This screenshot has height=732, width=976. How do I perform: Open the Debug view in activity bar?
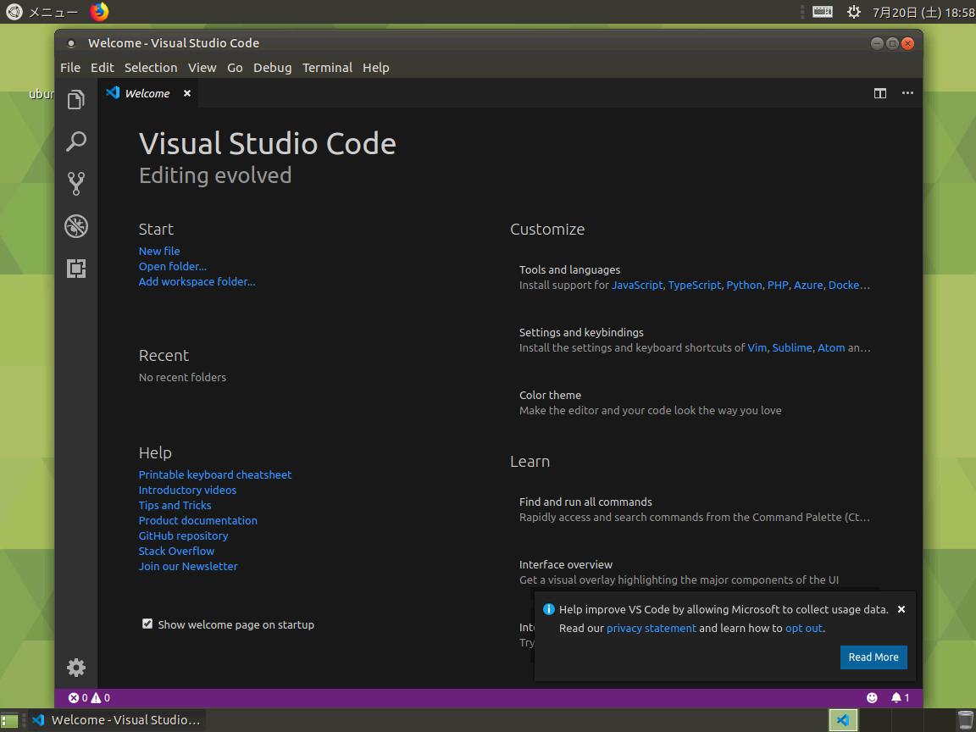coord(76,226)
